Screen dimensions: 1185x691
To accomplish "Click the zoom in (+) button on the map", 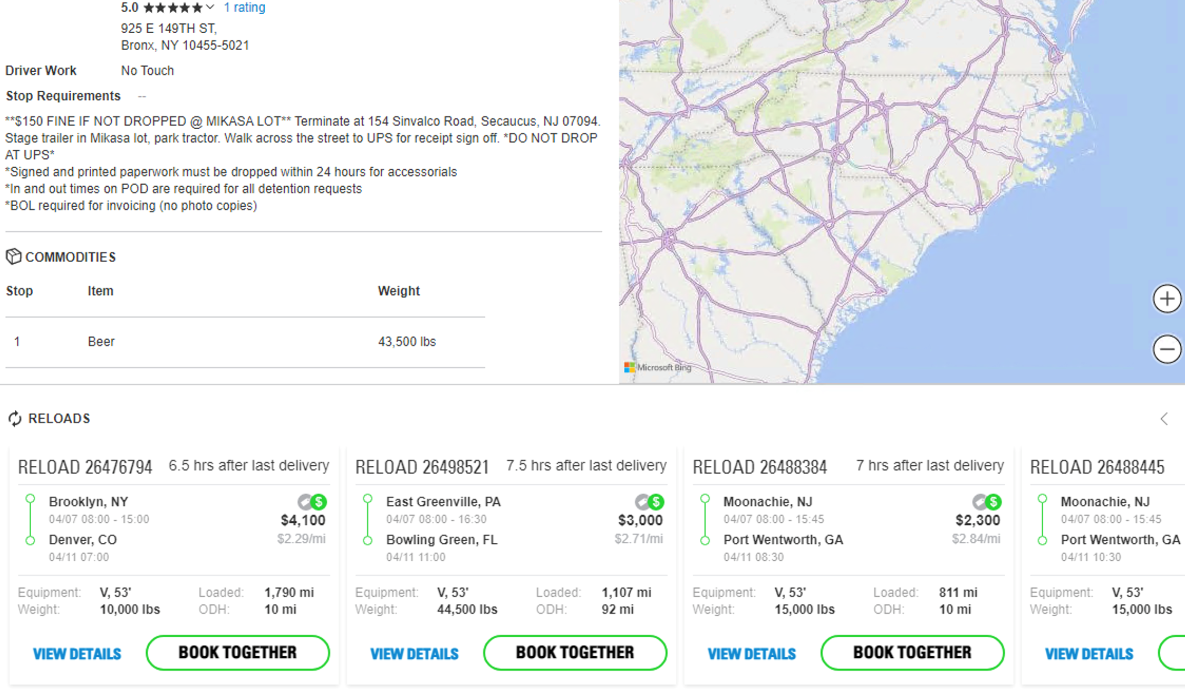I will tap(1165, 299).
